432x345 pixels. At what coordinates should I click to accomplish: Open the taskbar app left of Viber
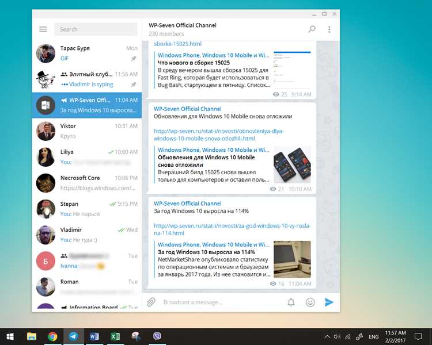pyautogui.click(x=136, y=336)
